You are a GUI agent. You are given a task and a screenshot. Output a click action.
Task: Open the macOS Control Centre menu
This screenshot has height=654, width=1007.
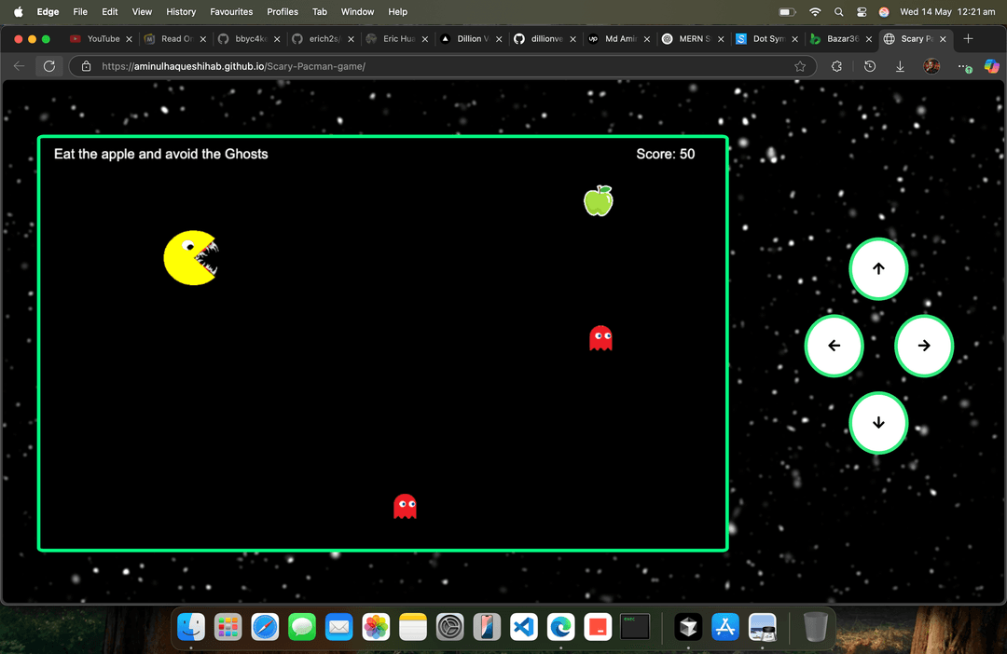click(862, 12)
